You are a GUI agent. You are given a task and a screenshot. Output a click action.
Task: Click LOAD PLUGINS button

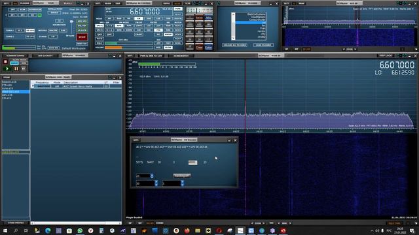click(263, 45)
